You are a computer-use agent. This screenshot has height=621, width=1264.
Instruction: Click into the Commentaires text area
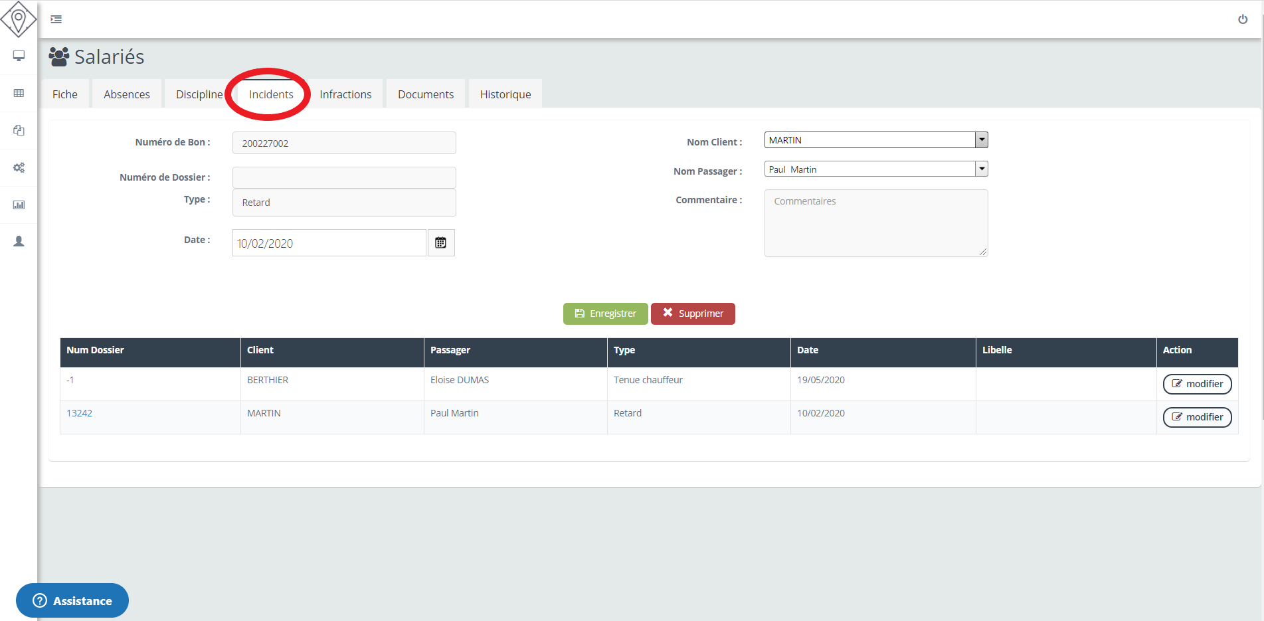pos(875,223)
